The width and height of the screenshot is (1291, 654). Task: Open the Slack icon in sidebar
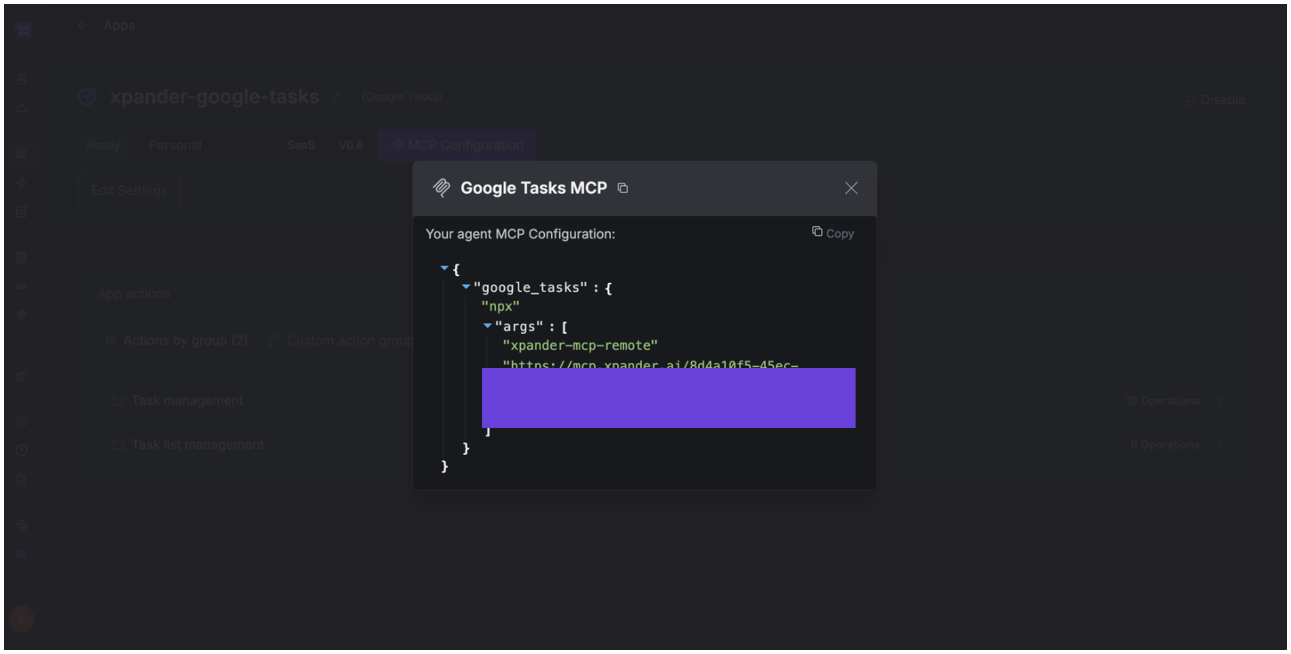[22, 525]
